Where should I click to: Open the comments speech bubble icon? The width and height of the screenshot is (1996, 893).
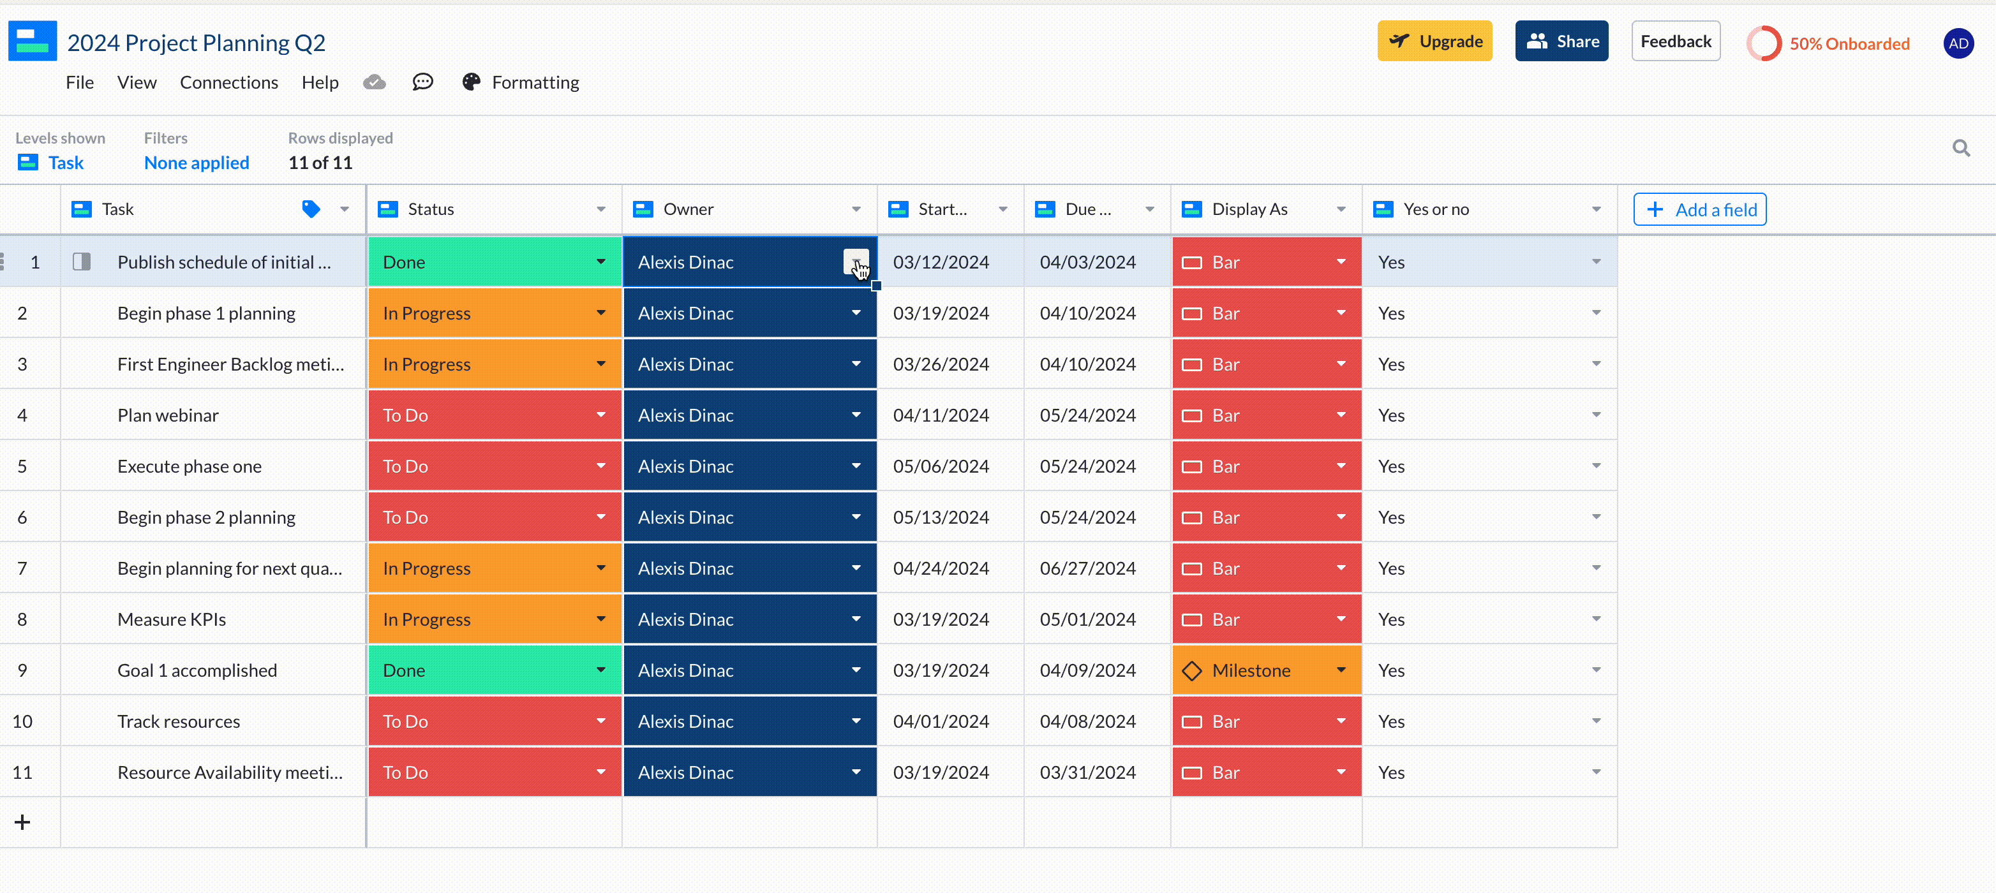pyautogui.click(x=422, y=82)
